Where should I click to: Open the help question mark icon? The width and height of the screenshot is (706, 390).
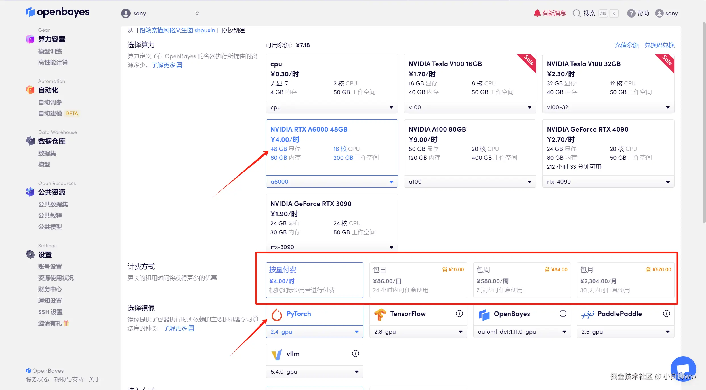631,13
